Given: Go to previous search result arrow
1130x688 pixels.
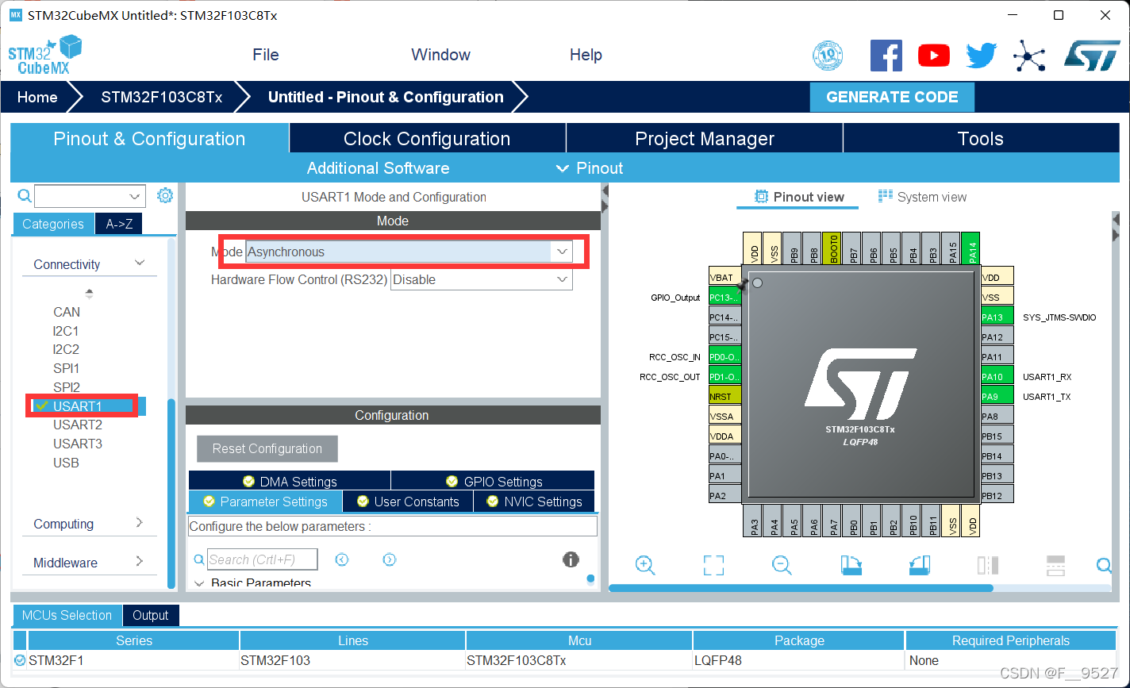Looking at the screenshot, I should pyautogui.click(x=342, y=559).
